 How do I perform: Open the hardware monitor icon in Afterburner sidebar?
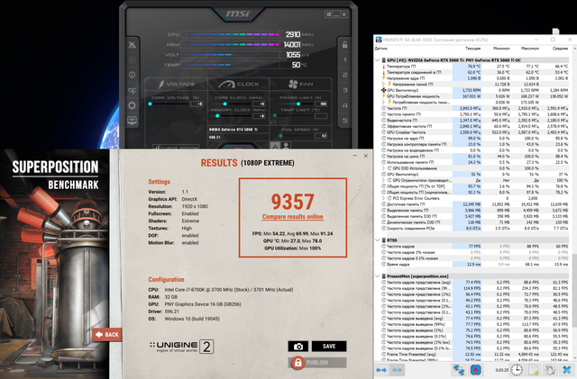tap(133, 121)
